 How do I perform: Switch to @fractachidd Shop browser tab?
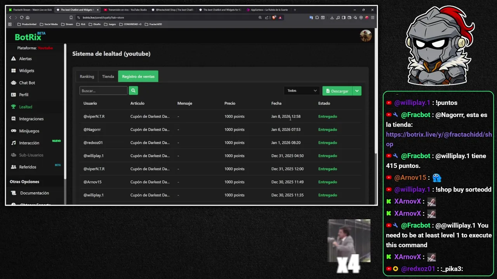coord(172,10)
